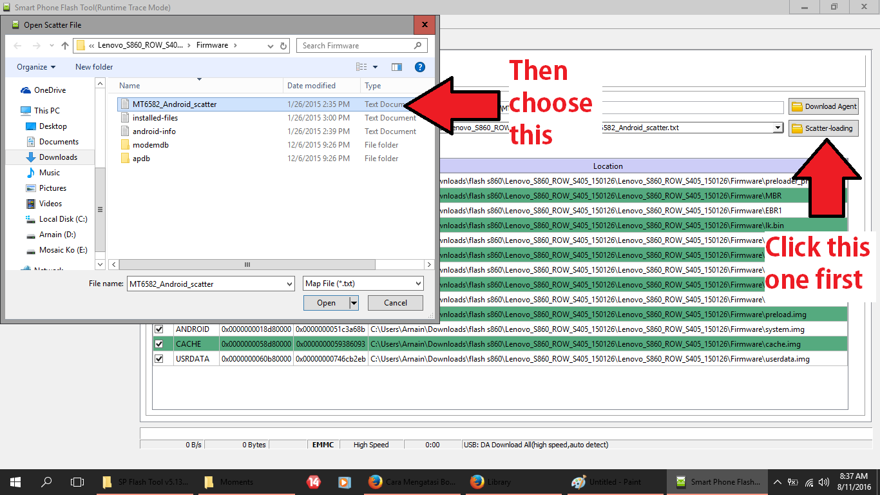880x495 pixels.
Task: Open battery status in system tray
Action: [x=793, y=482]
